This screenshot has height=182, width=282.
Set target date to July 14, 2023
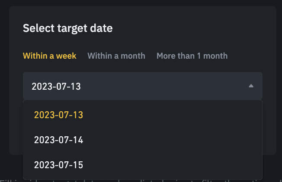coord(58,140)
